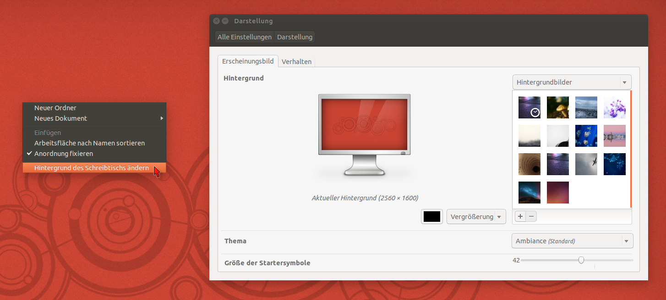Click the Hintergrund section heading
This screenshot has width=666, height=300.
tap(244, 78)
